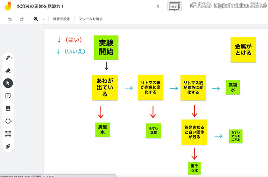The image size is (268, 177).
Task: Undo the last action
Action: tap(10, 19)
